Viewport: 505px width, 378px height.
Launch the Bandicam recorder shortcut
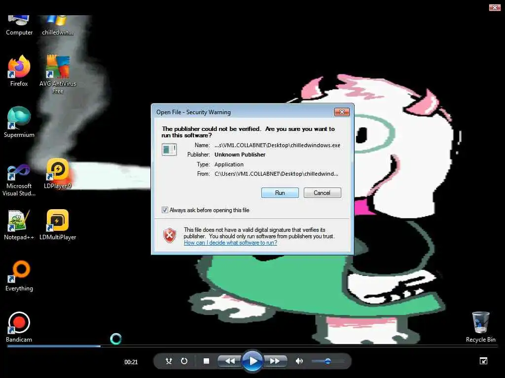click(19, 327)
